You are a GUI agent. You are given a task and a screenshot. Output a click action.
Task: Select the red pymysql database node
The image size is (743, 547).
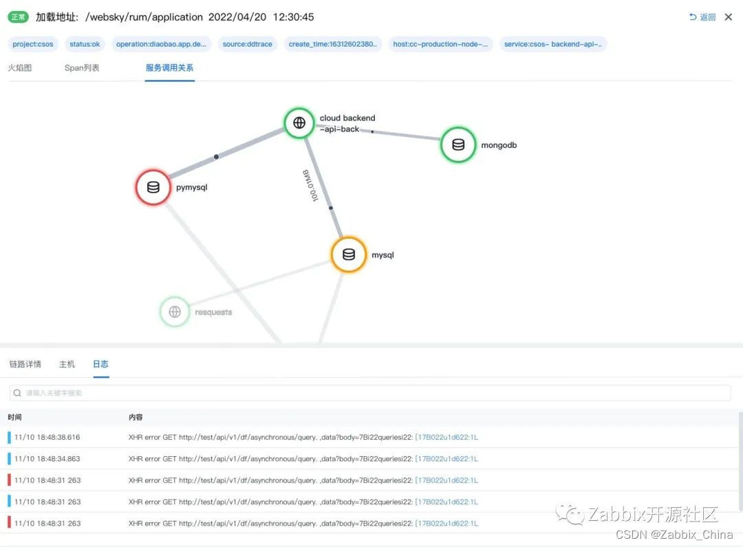pyautogui.click(x=153, y=187)
